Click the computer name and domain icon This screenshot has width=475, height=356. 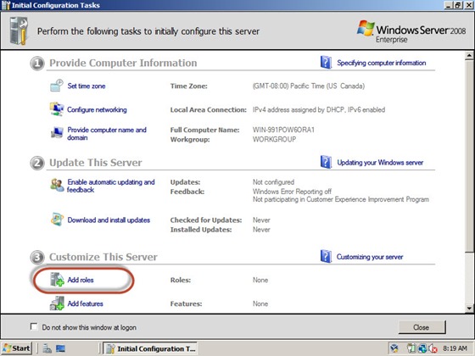pyautogui.click(x=57, y=132)
